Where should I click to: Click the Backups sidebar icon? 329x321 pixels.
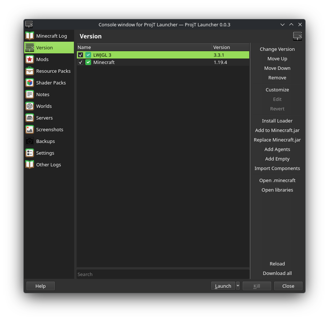pos(30,141)
